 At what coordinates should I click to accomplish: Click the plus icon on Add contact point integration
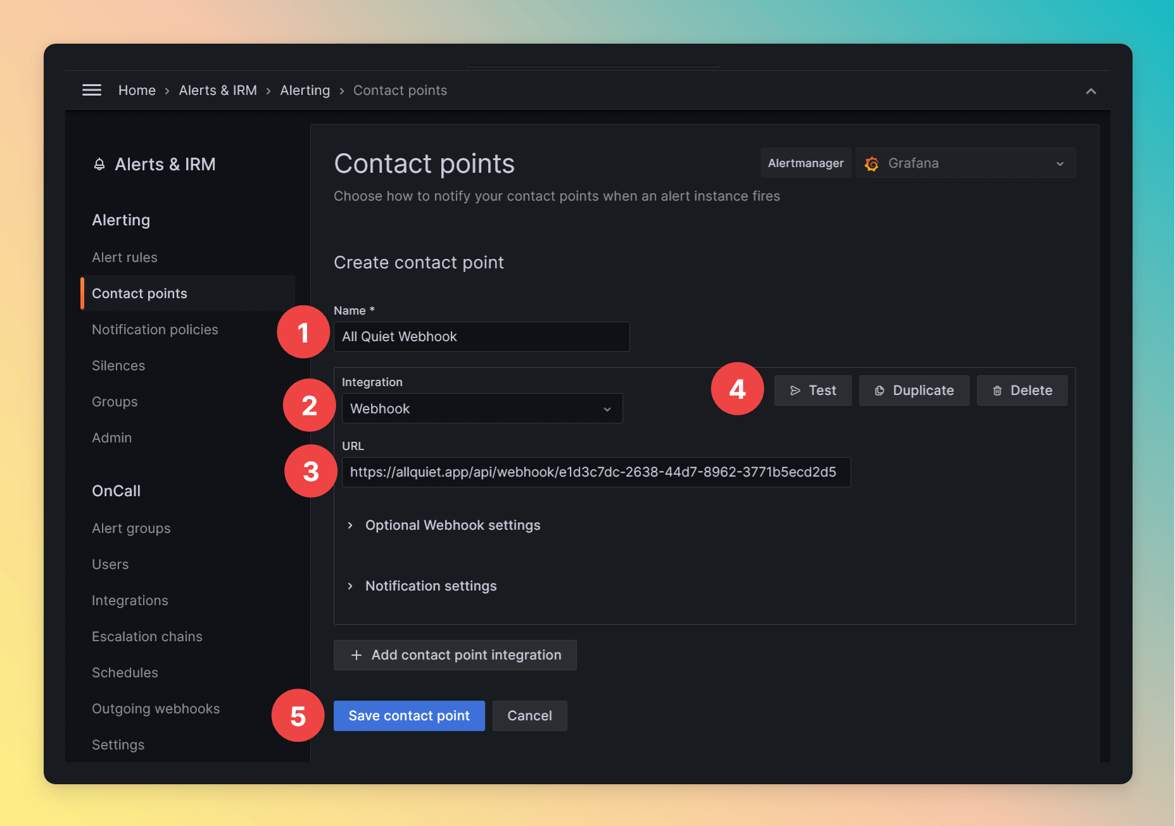click(x=356, y=655)
